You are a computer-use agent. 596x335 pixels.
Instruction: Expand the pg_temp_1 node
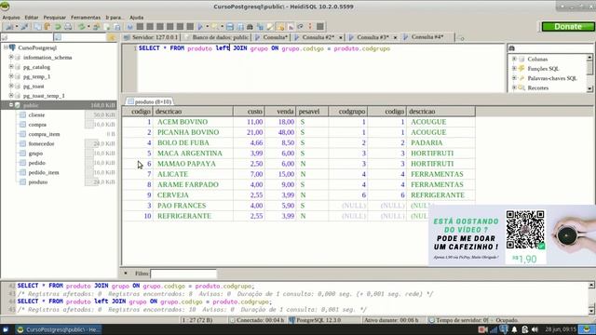click(11, 76)
